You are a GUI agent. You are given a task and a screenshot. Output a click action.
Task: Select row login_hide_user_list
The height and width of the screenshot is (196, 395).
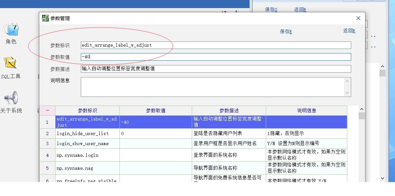coord(87,134)
